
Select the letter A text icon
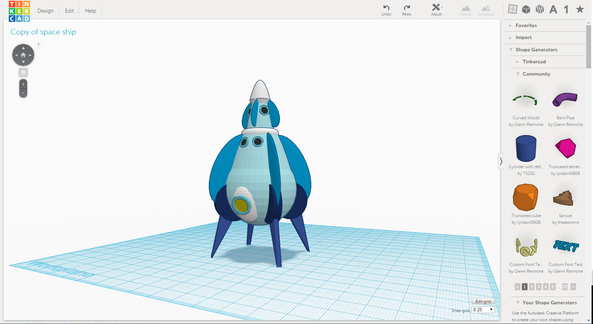(553, 9)
